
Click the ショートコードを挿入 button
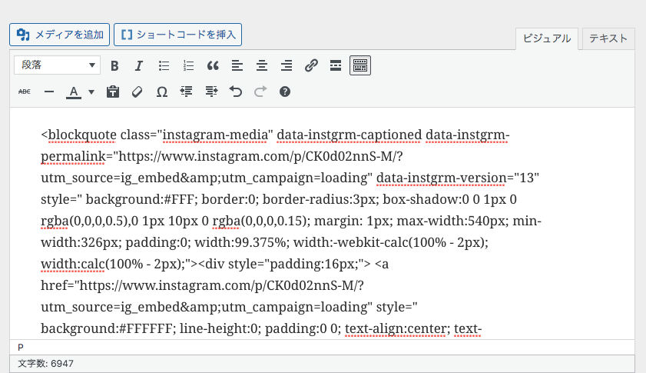point(177,35)
